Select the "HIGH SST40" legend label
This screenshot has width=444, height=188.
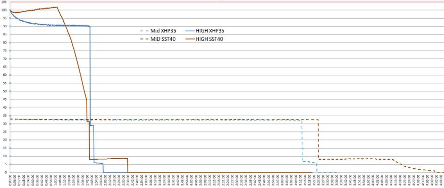coord(210,39)
